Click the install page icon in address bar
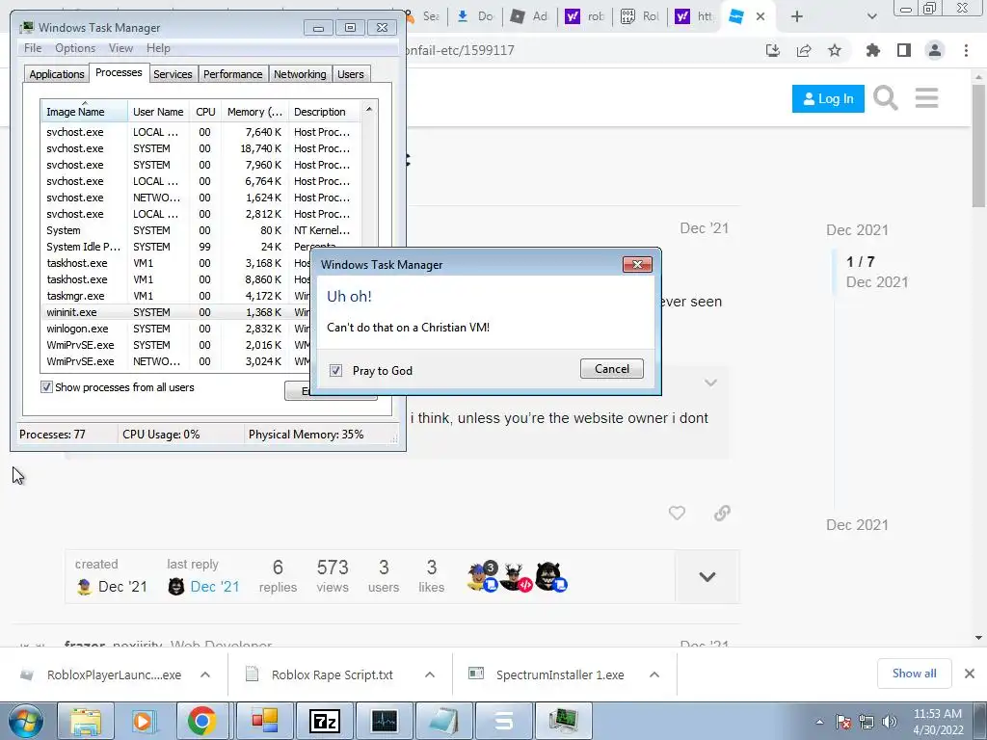The image size is (987, 740). pos(773,50)
